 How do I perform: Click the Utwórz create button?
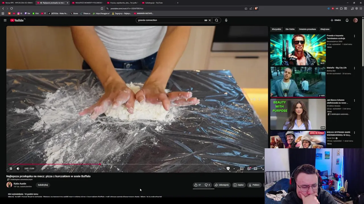pyautogui.click(x=336, y=20)
